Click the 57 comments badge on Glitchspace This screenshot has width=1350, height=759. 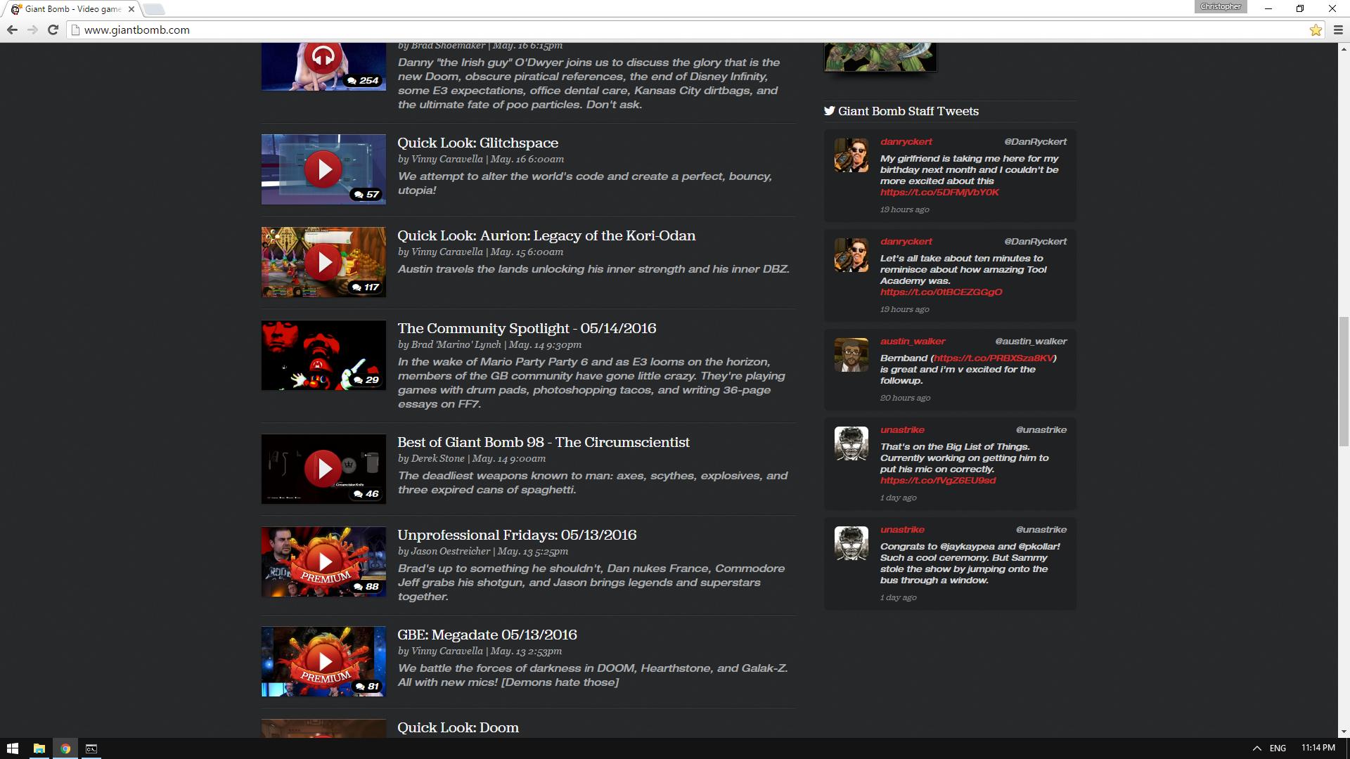click(367, 195)
